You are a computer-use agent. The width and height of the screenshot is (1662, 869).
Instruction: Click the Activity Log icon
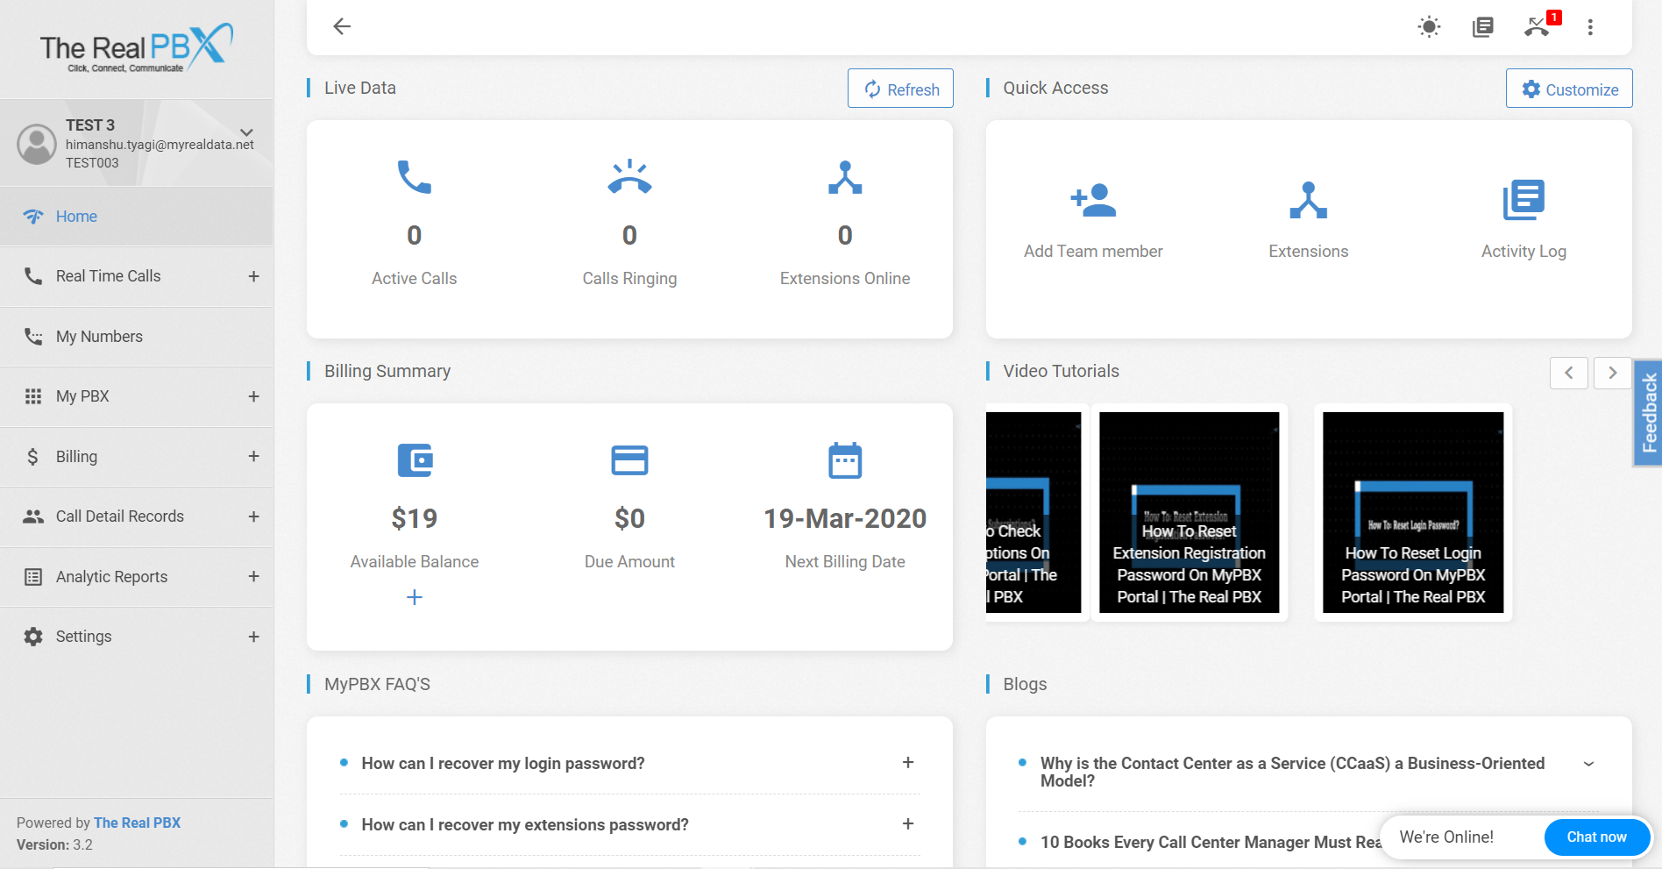[x=1523, y=200]
